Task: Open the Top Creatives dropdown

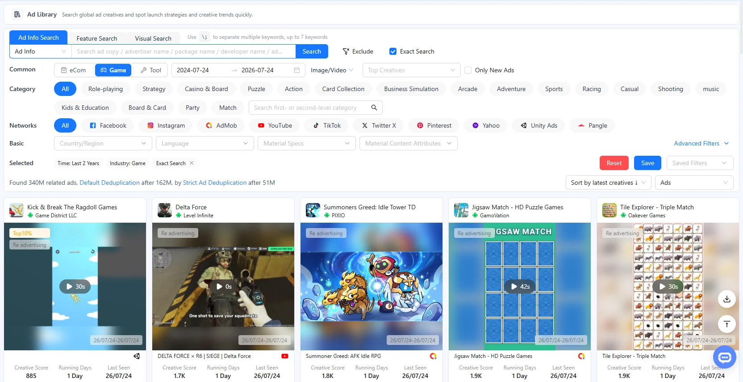Action: 411,70
